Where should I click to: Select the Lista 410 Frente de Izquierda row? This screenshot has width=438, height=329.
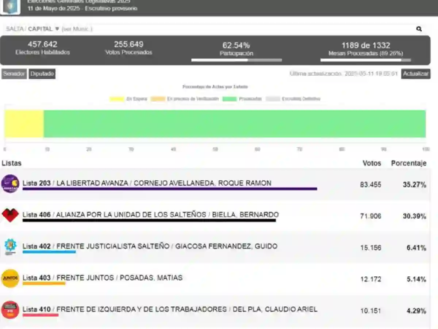[x=215, y=311]
